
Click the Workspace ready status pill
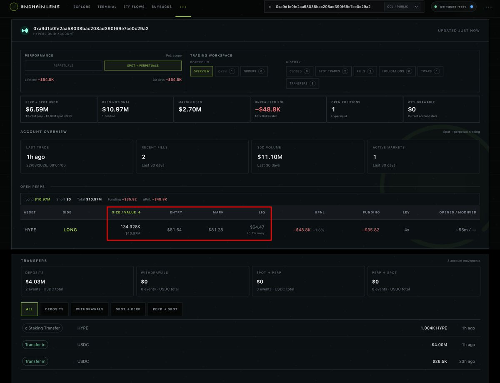[x=453, y=7]
